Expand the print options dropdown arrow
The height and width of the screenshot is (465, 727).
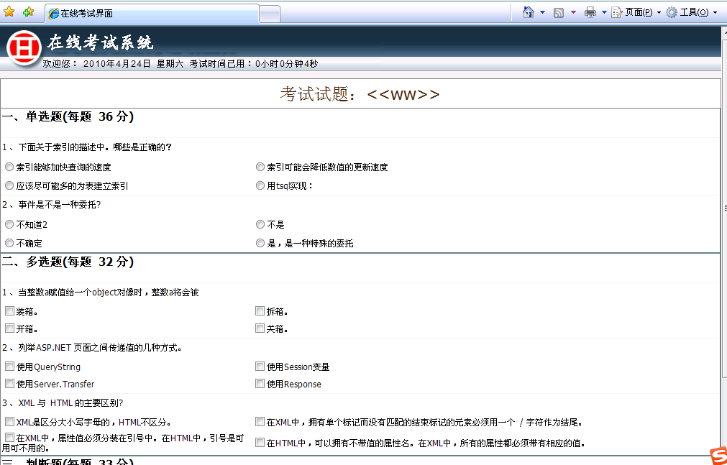604,12
